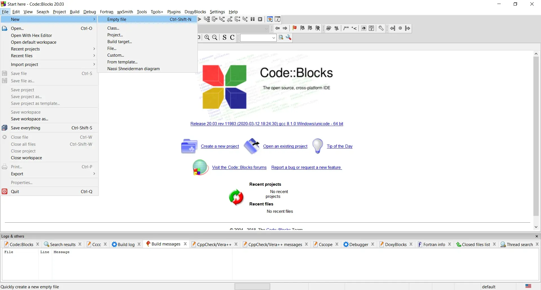541x290 pixels.
Task: Click the start page vertical scrollbar
Action: 536,137
